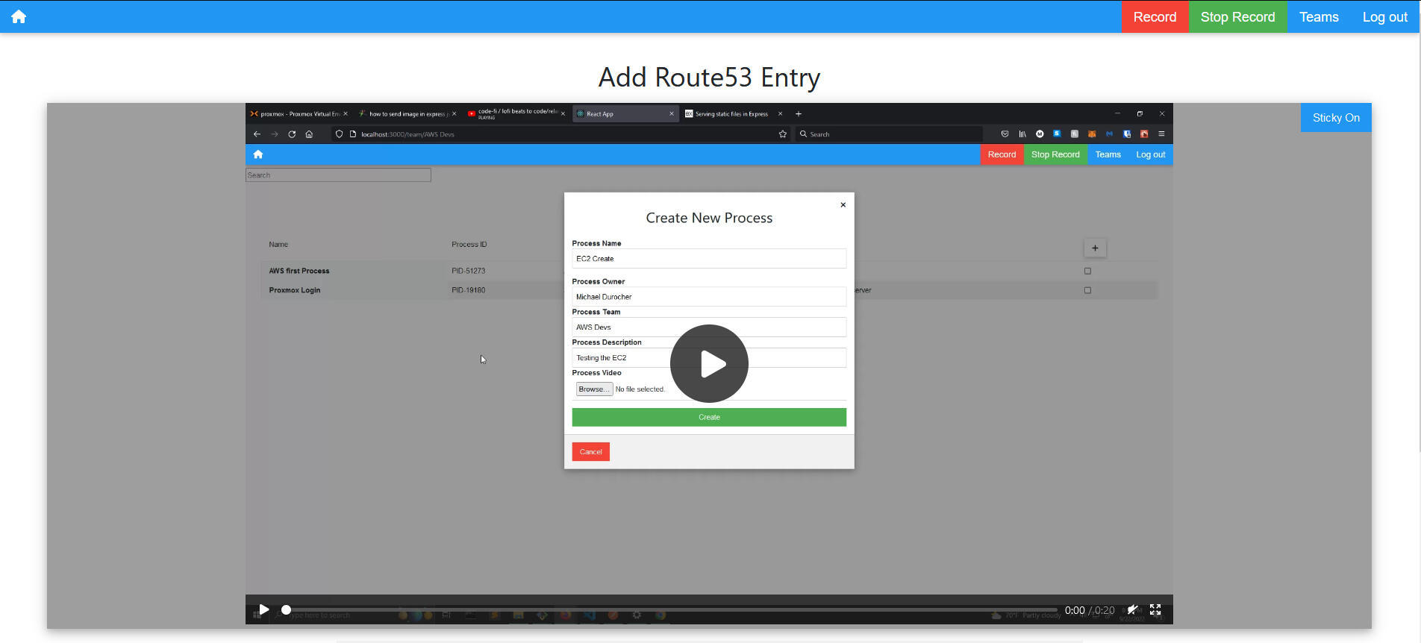The width and height of the screenshot is (1421, 643).
Task: Check the box for AWS first Process row
Action: [x=1087, y=271]
